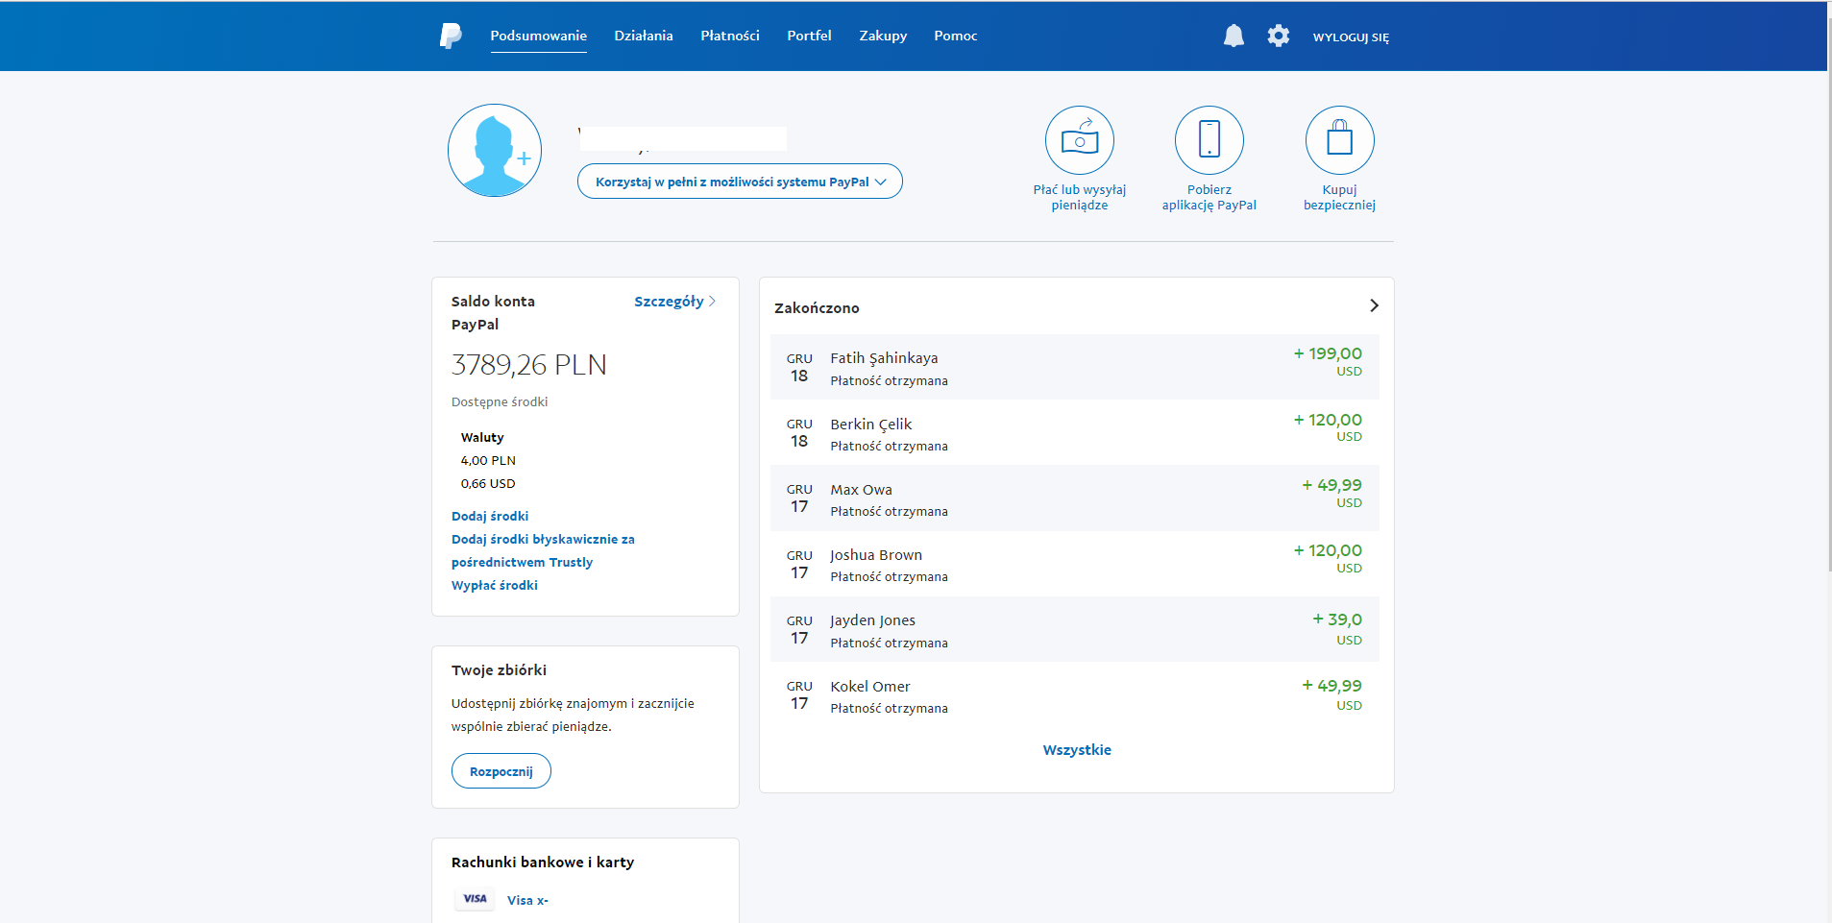Click the Visa card logo icon

476,899
